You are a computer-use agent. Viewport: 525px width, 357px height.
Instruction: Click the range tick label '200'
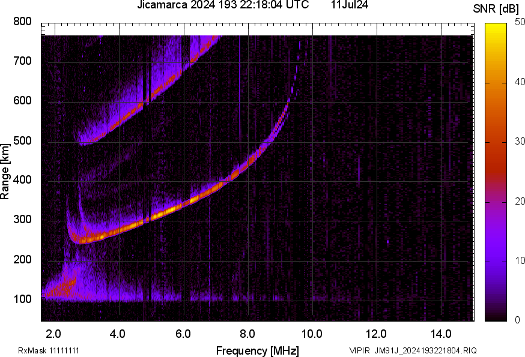coord(22,259)
